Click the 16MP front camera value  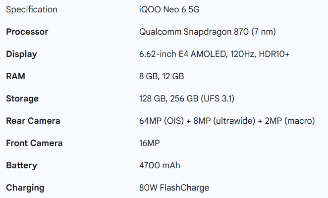(150, 143)
